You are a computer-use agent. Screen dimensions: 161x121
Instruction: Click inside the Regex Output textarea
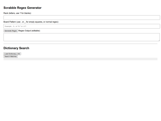82,37
